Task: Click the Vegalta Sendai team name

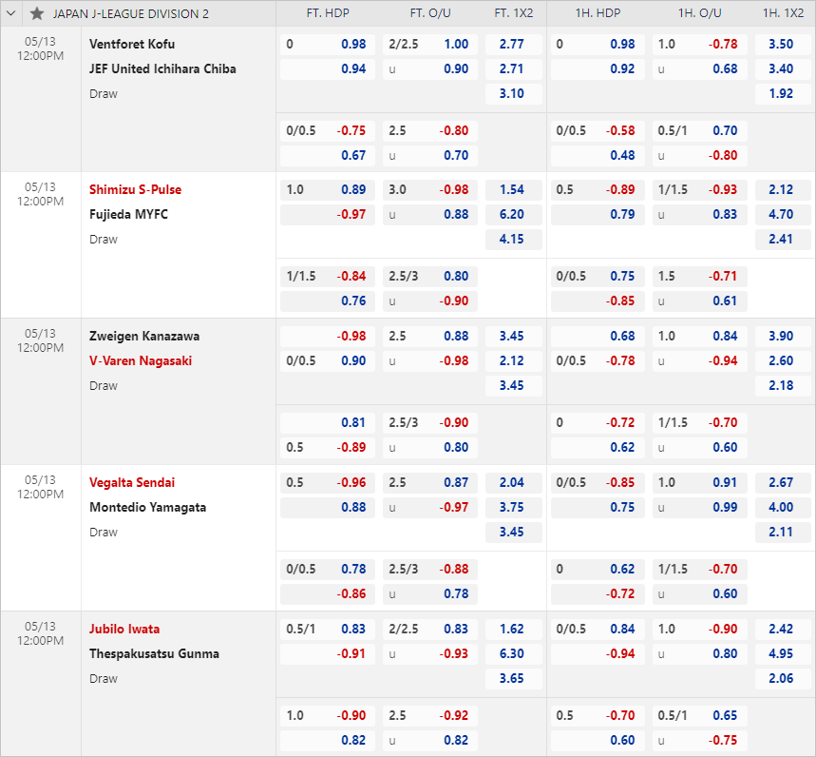Action: [132, 482]
